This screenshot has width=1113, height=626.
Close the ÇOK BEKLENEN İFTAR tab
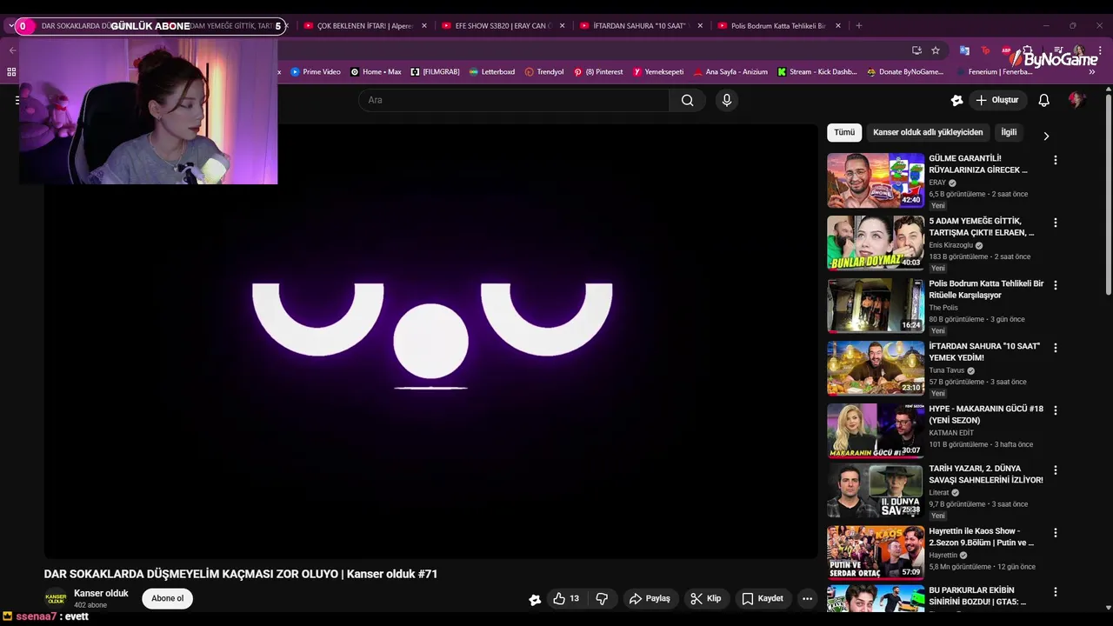424,26
